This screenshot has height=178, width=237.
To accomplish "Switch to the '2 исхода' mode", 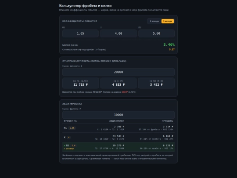I will click(x=154, y=21).
